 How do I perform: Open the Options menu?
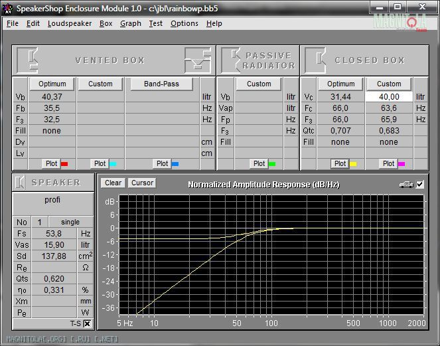click(x=184, y=23)
